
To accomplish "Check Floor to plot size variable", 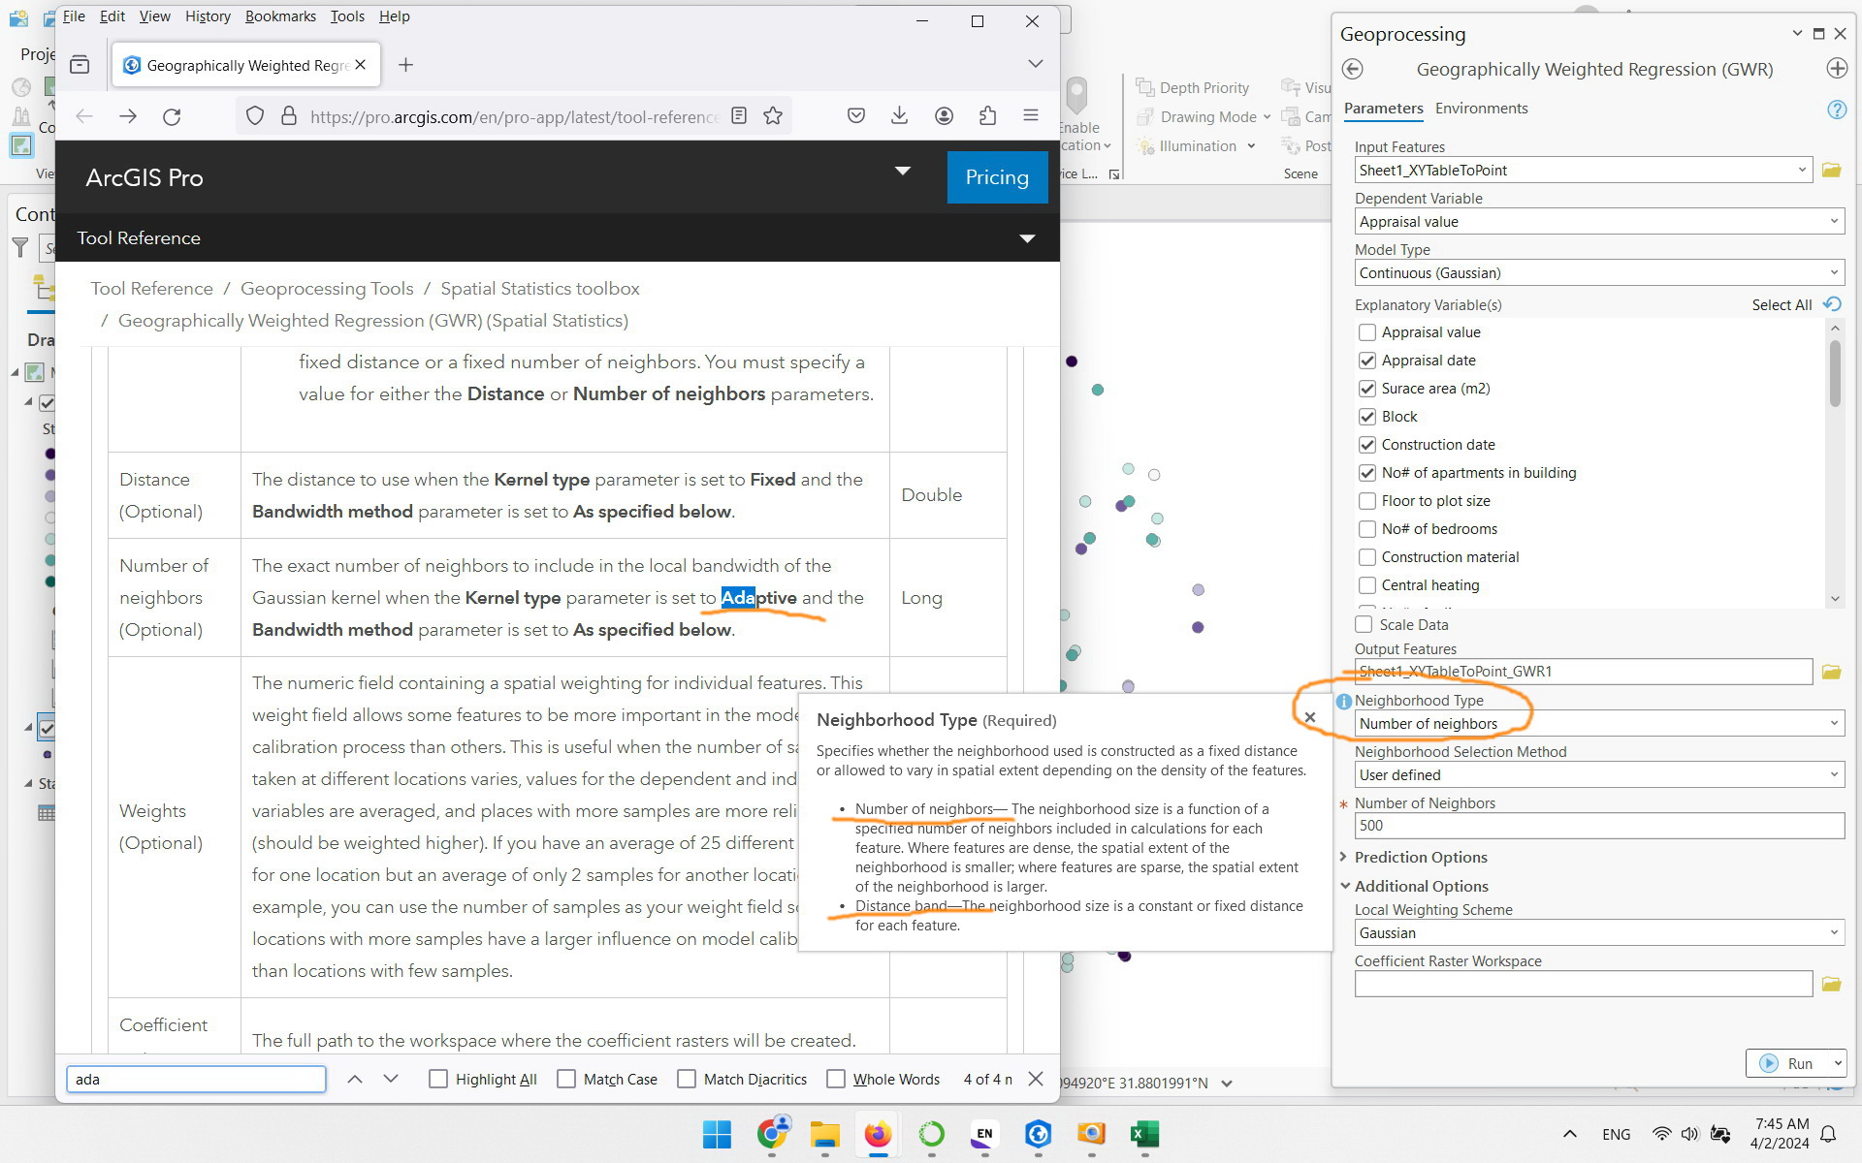I will (x=1367, y=501).
